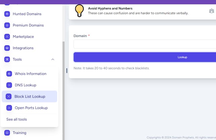Screen dimensions: 216x140
Task: Click the sidebar resize handle
Action: (x=67, y=71)
